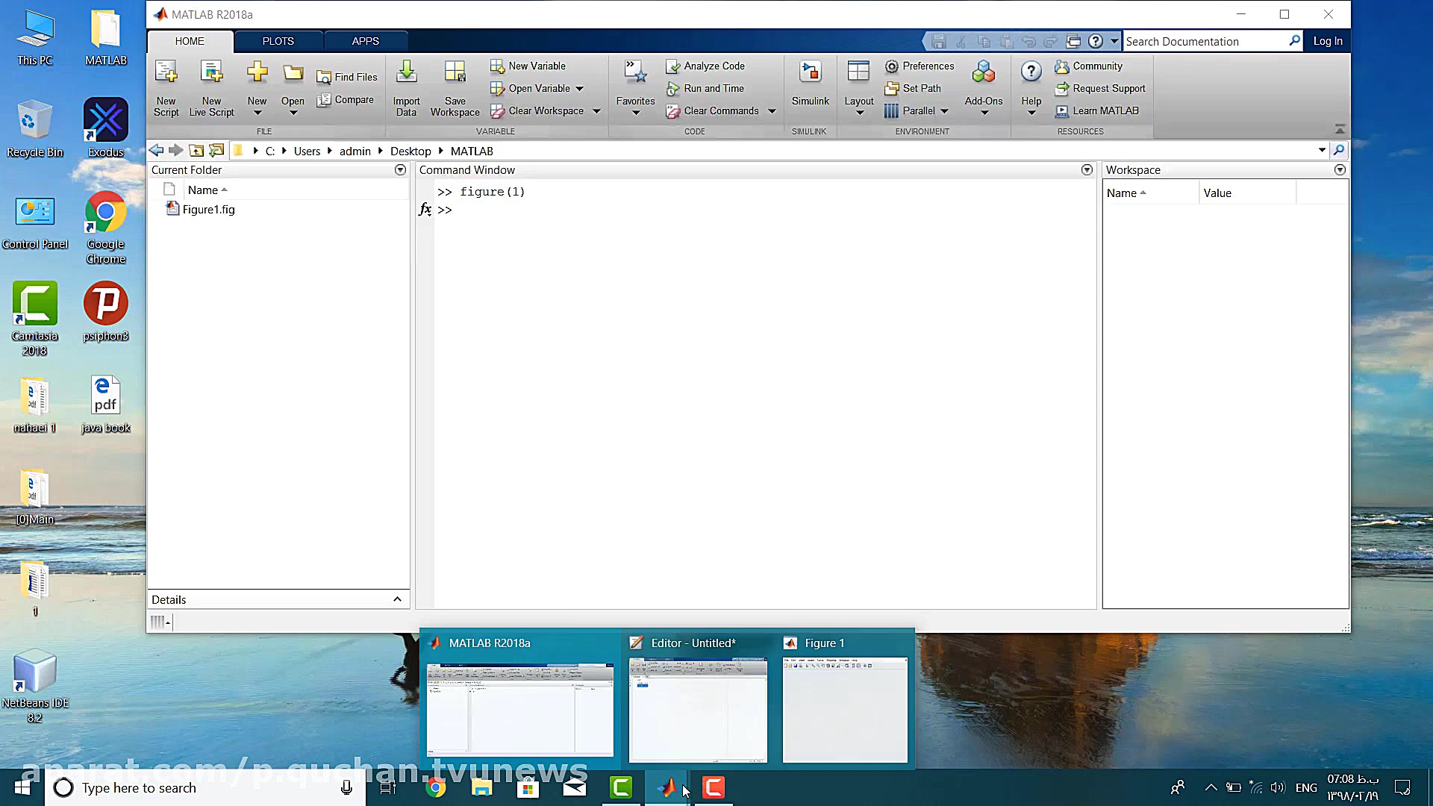Expand the address bar folder history dropdown
Image resolution: width=1433 pixels, height=806 pixels.
click(1322, 151)
